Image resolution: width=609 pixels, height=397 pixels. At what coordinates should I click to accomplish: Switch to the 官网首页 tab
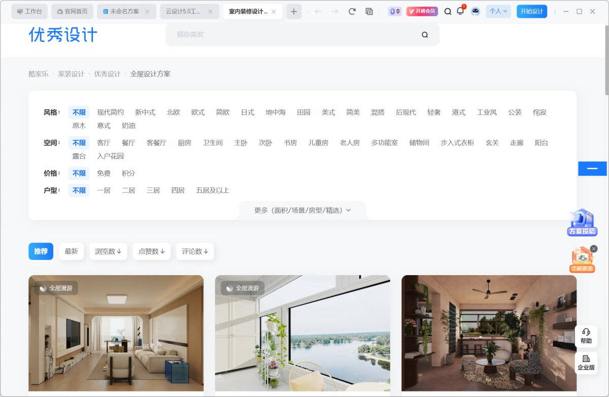(x=73, y=11)
